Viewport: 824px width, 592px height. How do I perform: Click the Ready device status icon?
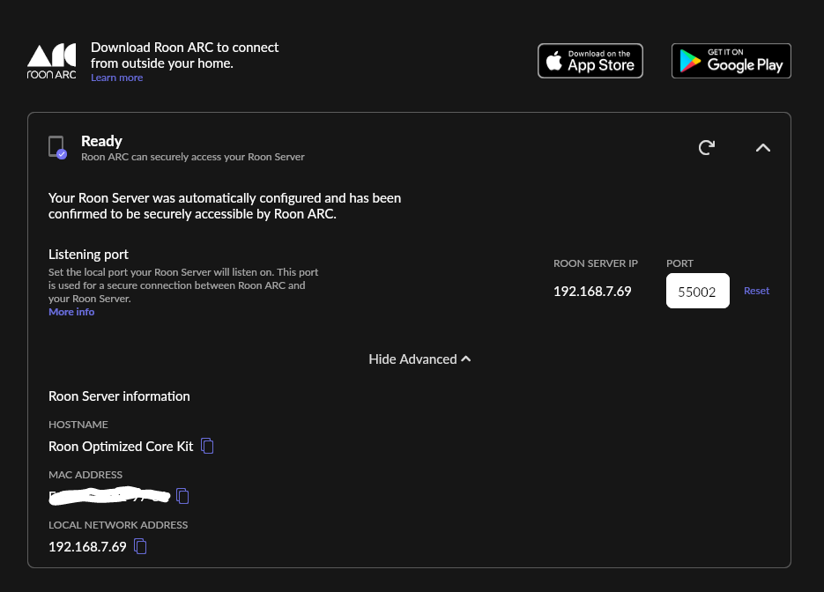pyautogui.click(x=58, y=147)
